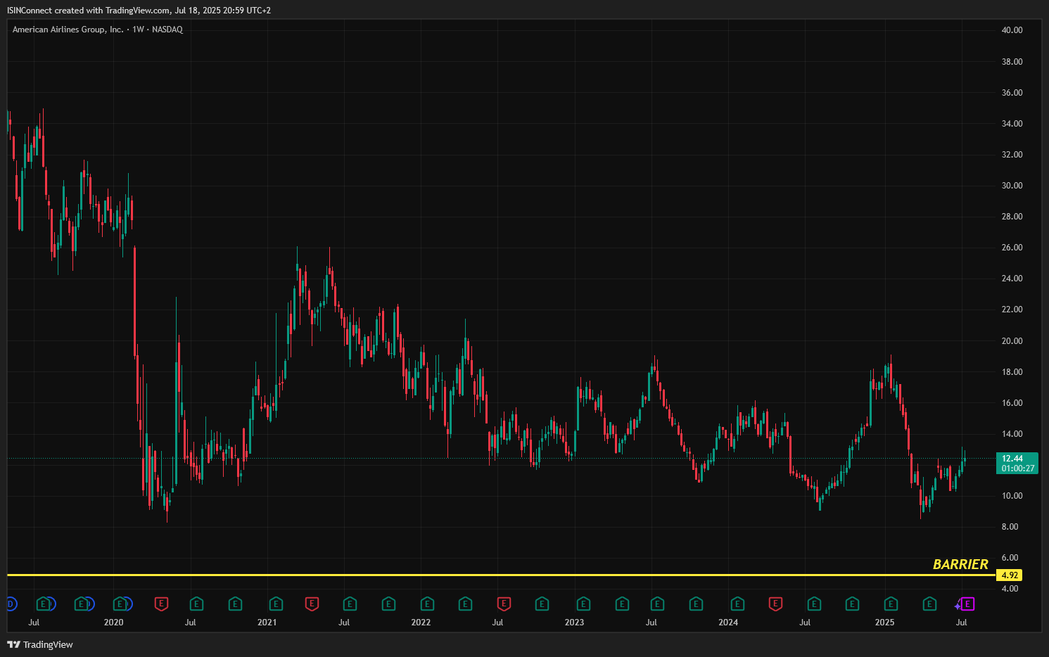
Task: Click the 28.00 price axis label
Action: 1012,217
